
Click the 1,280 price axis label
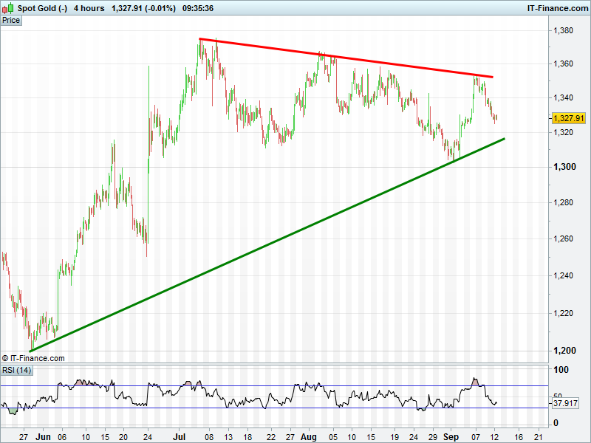(x=563, y=202)
